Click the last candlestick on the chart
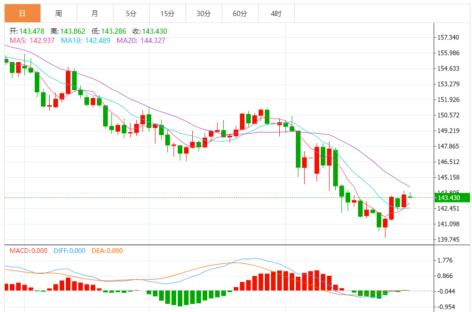 pyautogui.click(x=410, y=196)
